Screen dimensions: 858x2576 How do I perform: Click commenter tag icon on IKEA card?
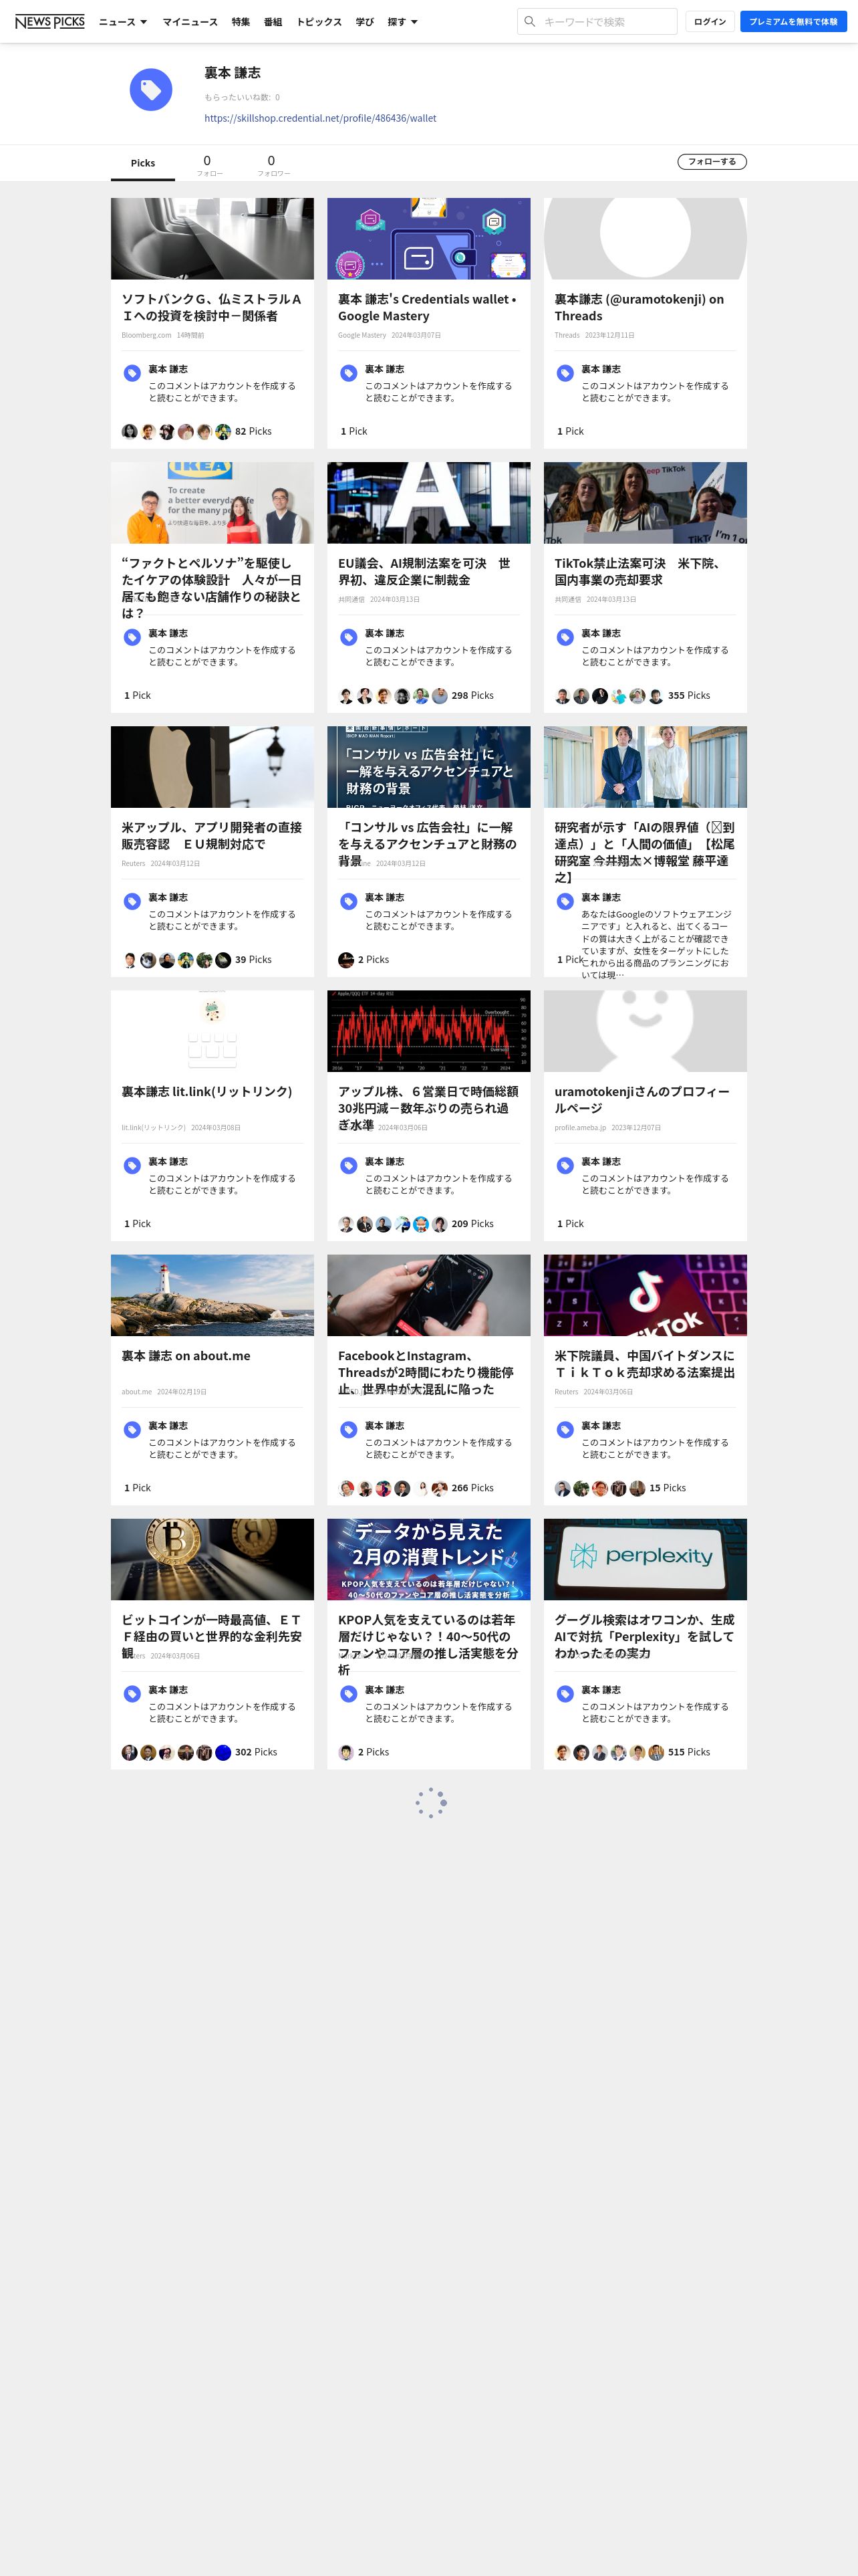[x=132, y=637]
